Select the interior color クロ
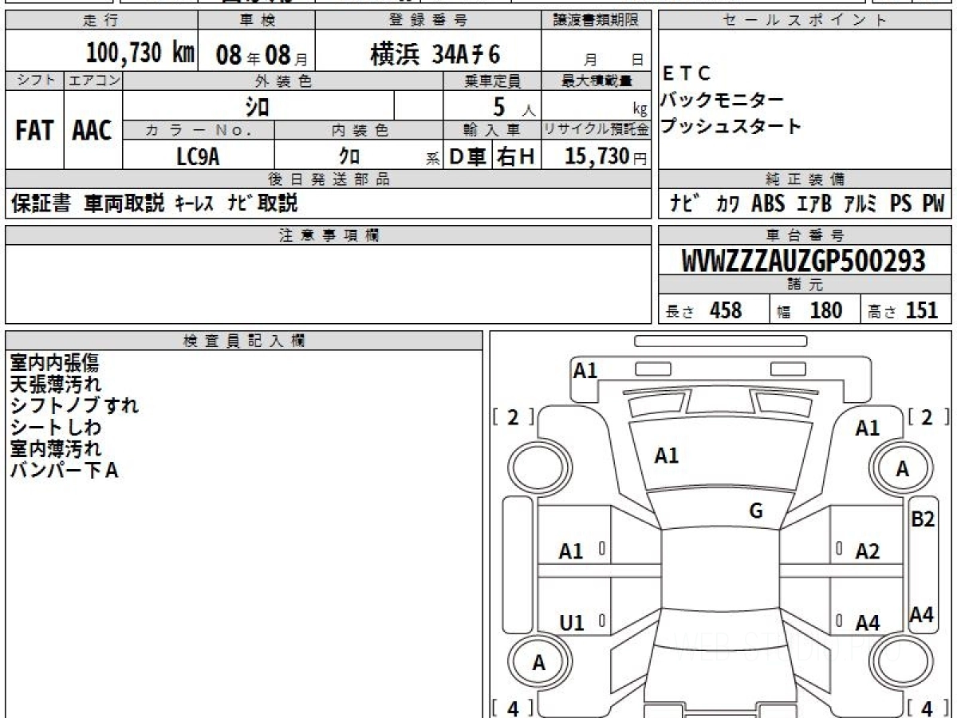 [x=350, y=156]
